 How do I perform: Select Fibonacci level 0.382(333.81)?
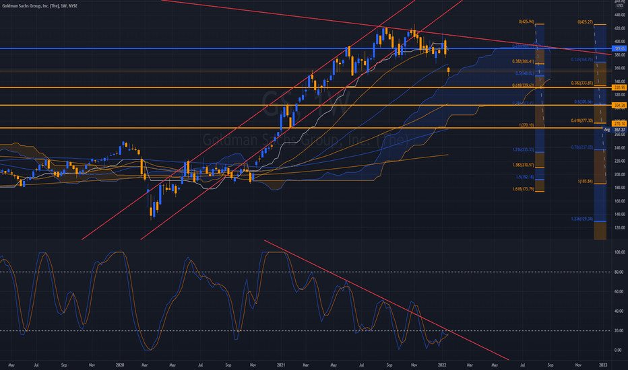(582, 83)
